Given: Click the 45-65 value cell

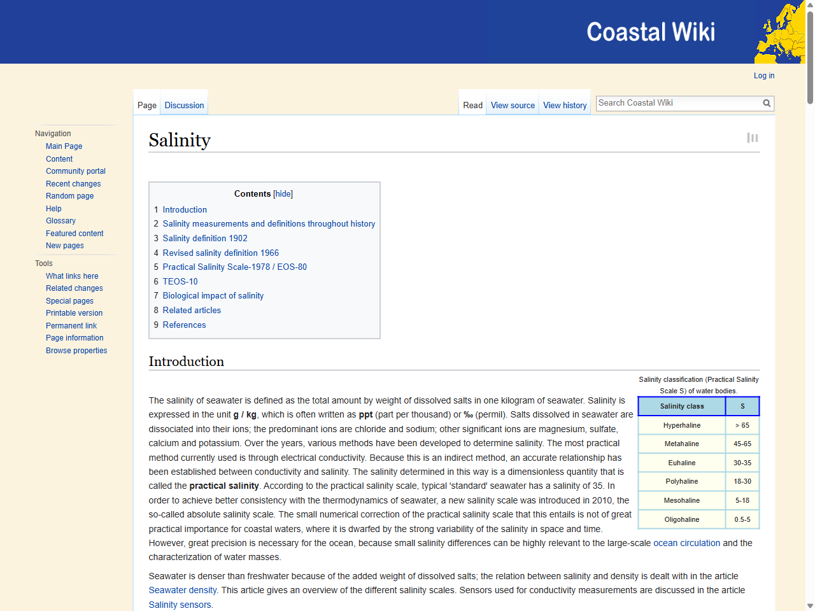Looking at the screenshot, I should click(742, 444).
